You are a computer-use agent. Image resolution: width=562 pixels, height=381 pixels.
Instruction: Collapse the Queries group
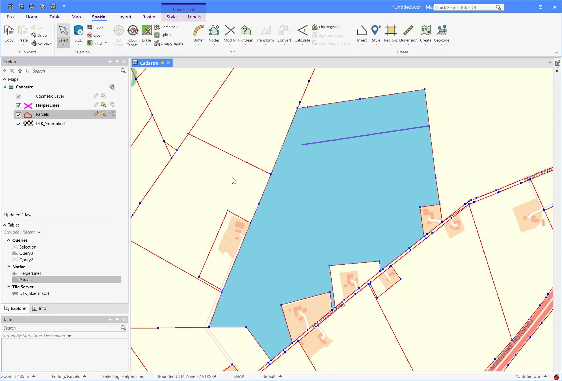9,240
